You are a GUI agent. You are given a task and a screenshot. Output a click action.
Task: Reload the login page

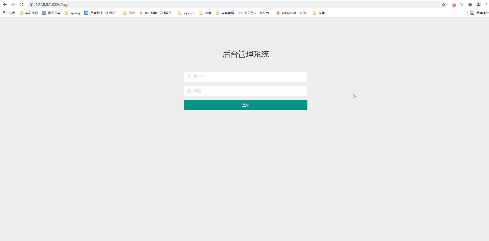tap(21, 4)
